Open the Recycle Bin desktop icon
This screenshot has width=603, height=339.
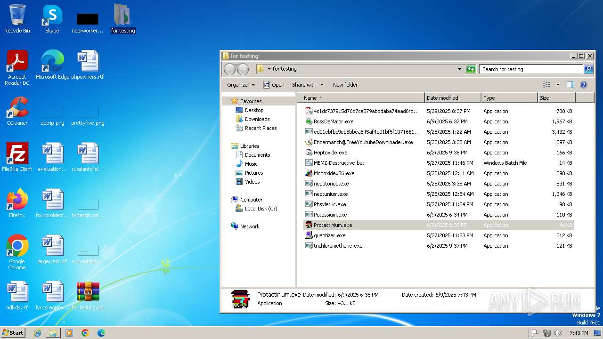17,19
